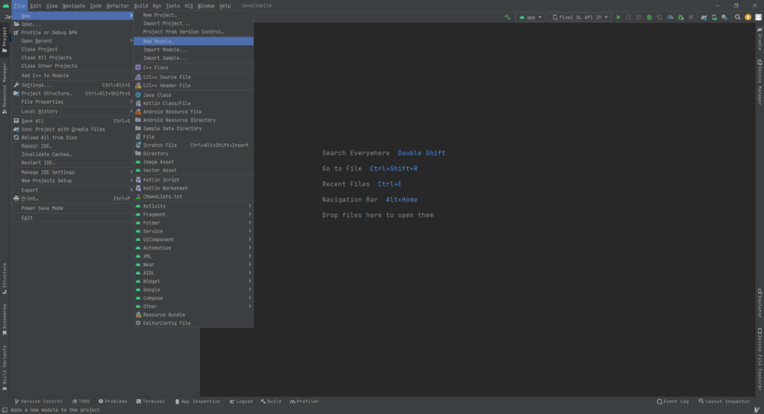The width and height of the screenshot is (764, 414).
Task: Click Sync Project with Gradle elephant toolbar icon
Action: 704,17
